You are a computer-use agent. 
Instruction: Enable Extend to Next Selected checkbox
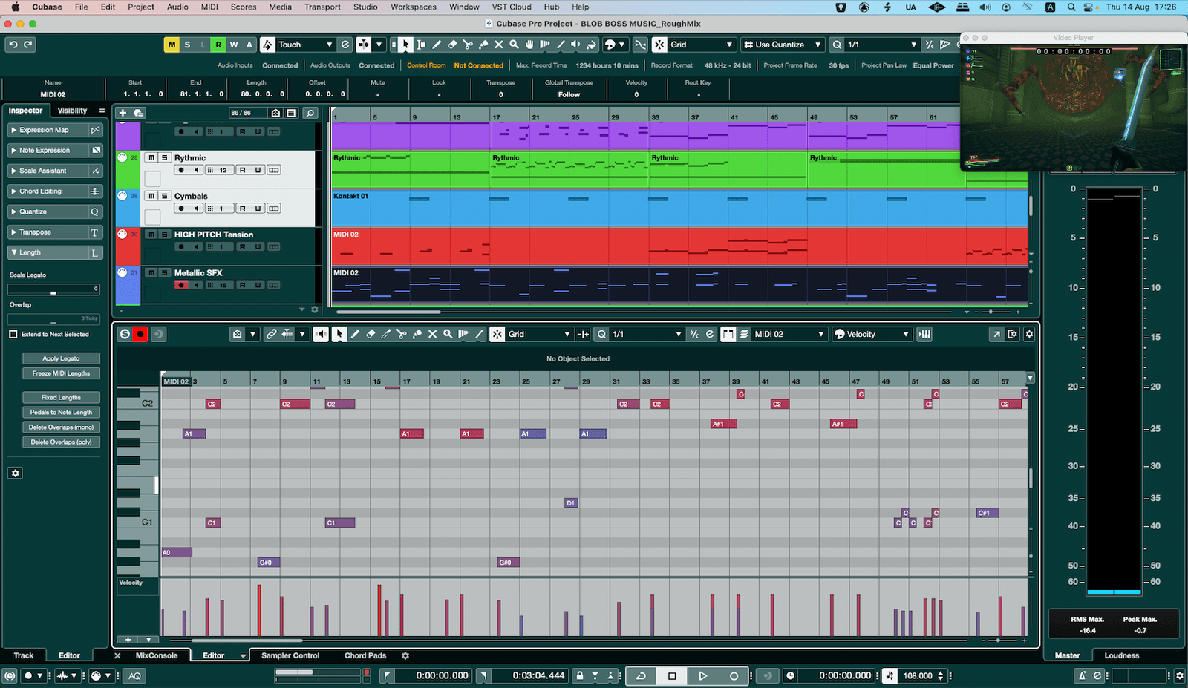(13, 334)
